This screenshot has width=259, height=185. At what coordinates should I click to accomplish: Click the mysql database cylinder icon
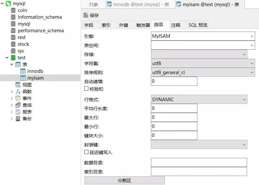(x=13, y=24)
